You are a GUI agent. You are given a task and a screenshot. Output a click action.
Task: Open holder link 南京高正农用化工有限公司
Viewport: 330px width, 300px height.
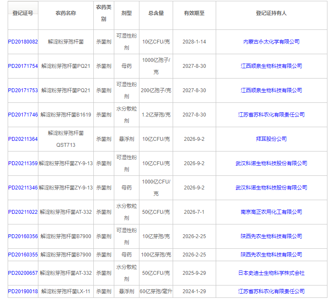pyautogui.click(x=271, y=212)
